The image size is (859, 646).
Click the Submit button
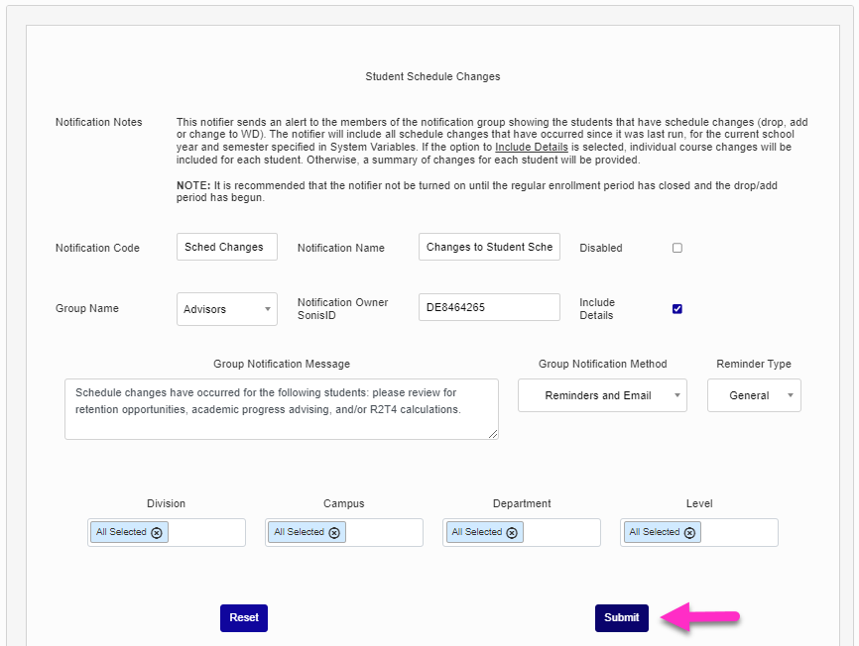(622, 617)
